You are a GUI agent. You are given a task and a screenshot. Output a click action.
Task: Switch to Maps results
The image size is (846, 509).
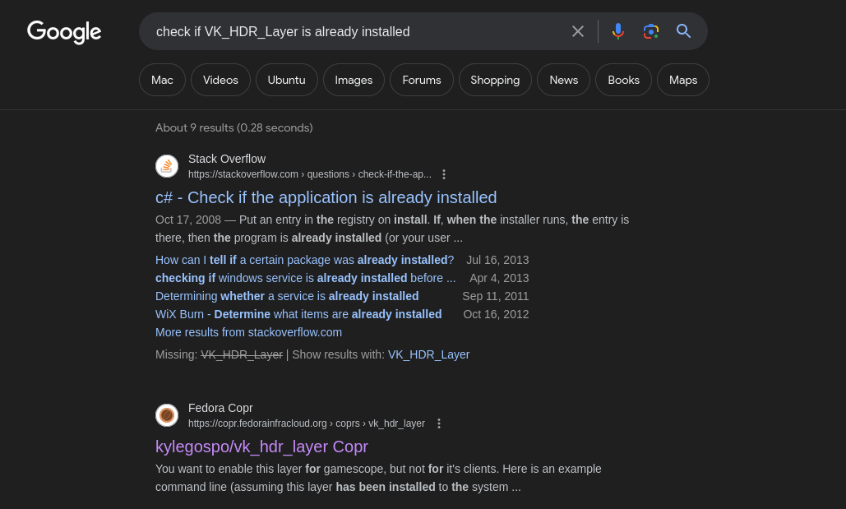point(683,80)
